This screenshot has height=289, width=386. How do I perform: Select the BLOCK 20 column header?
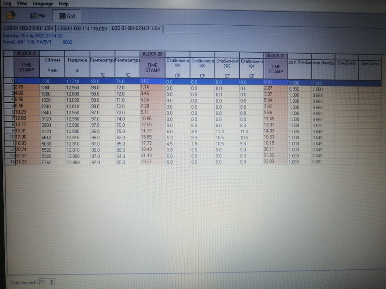pos(152,54)
